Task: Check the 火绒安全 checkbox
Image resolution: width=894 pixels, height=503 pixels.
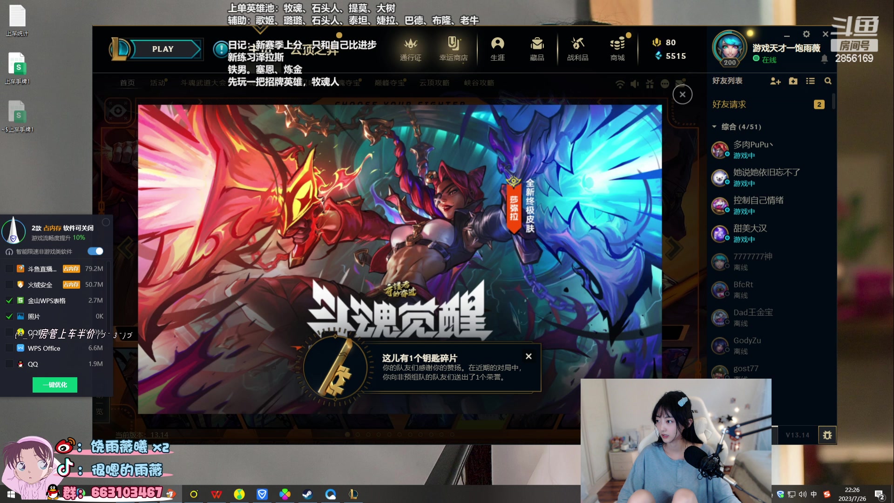Action: pyautogui.click(x=9, y=285)
